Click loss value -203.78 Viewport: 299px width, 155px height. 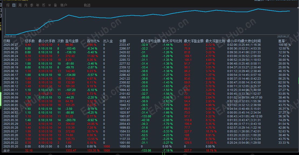(70, 120)
